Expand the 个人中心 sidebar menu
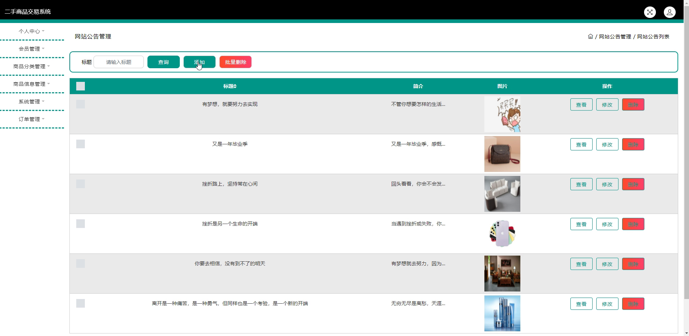689x336 pixels. click(32, 31)
